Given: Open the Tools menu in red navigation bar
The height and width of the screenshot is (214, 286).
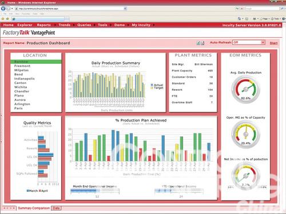Looking at the screenshot, I should [102, 25].
